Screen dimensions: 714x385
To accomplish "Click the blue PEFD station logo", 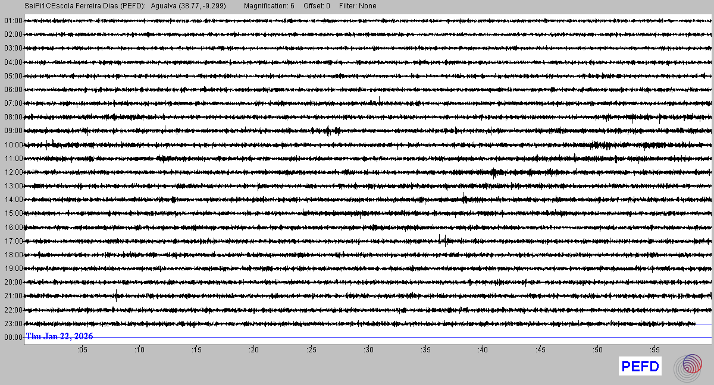I will coord(640,367).
